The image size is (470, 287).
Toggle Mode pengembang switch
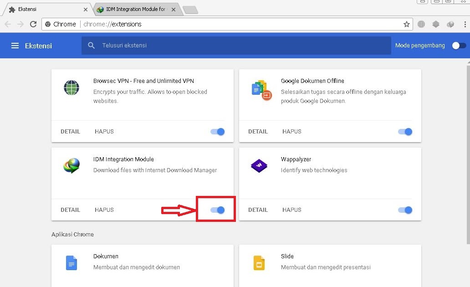click(x=459, y=46)
